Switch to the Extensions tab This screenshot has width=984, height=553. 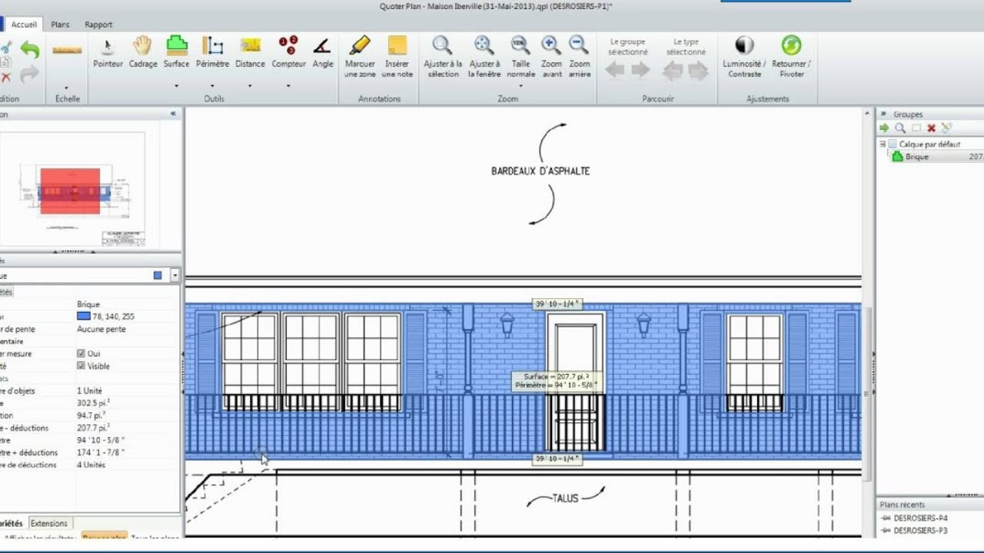[x=49, y=523]
